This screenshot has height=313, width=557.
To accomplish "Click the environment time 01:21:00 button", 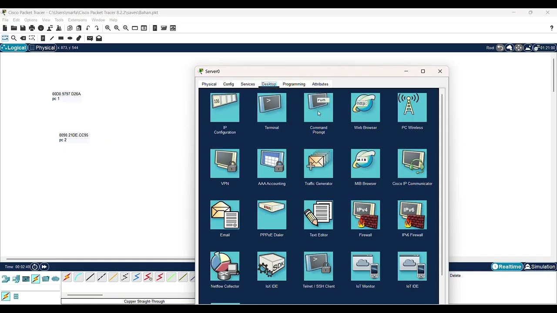I will click(545, 48).
